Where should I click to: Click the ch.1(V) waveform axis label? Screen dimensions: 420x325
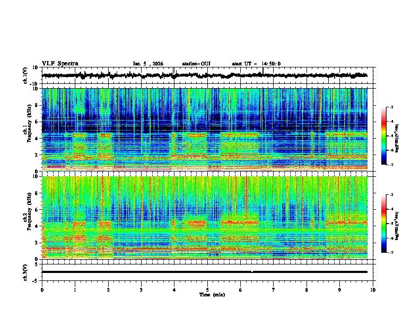pos(25,75)
